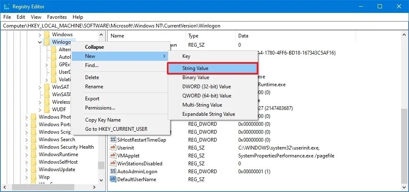Click values pane scroll down arrow
Screen dimensions: 409x192
[x=404, y=187]
